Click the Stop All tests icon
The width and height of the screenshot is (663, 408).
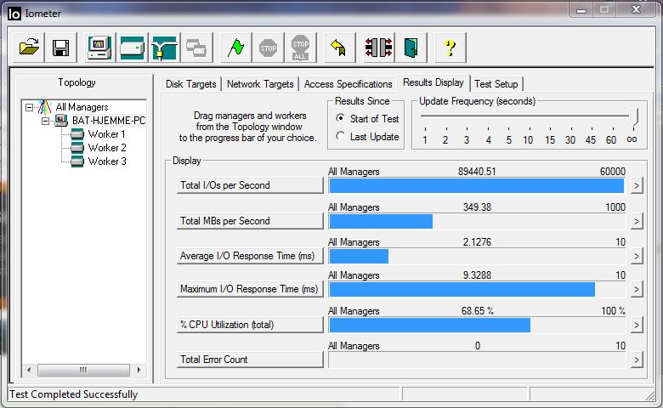300,48
